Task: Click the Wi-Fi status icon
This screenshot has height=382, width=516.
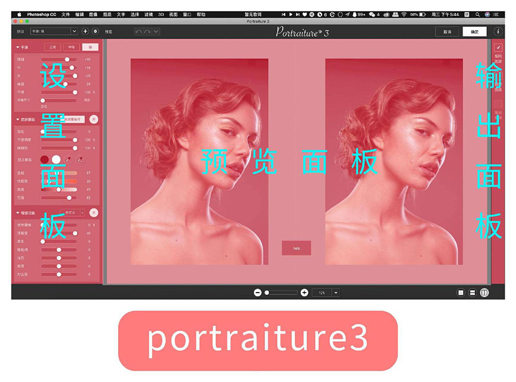Action: 404,14
